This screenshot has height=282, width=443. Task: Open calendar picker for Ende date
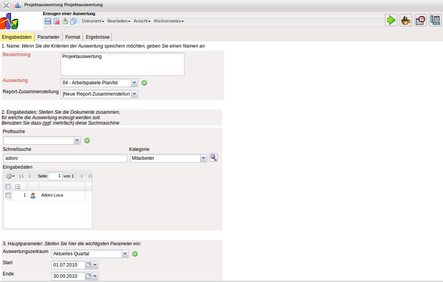(x=89, y=276)
